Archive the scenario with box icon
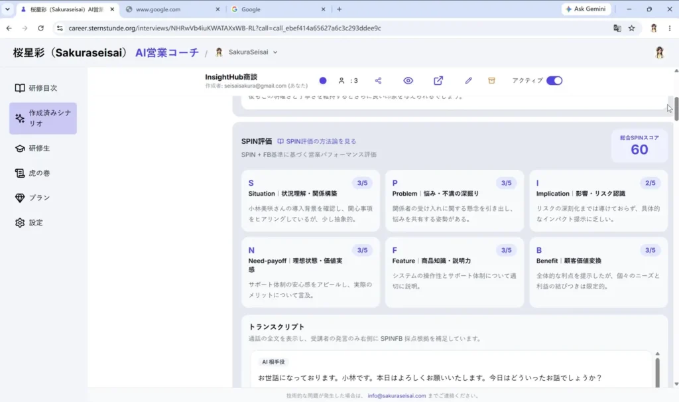The width and height of the screenshot is (679, 402). click(x=491, y=80)
